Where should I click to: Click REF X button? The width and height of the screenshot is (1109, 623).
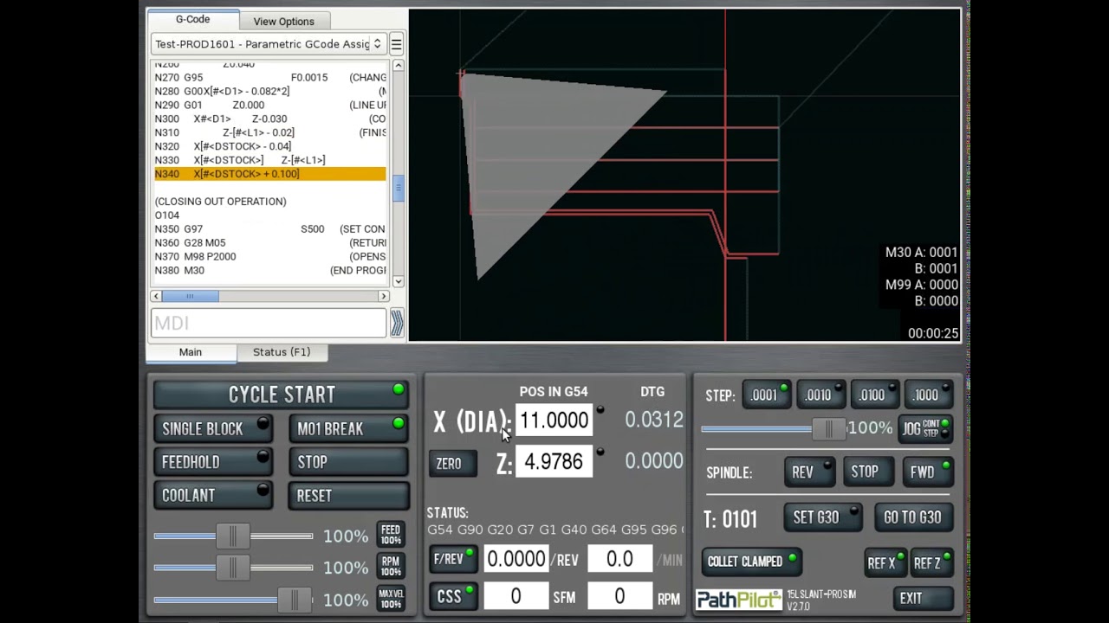(x=886, y=563)
